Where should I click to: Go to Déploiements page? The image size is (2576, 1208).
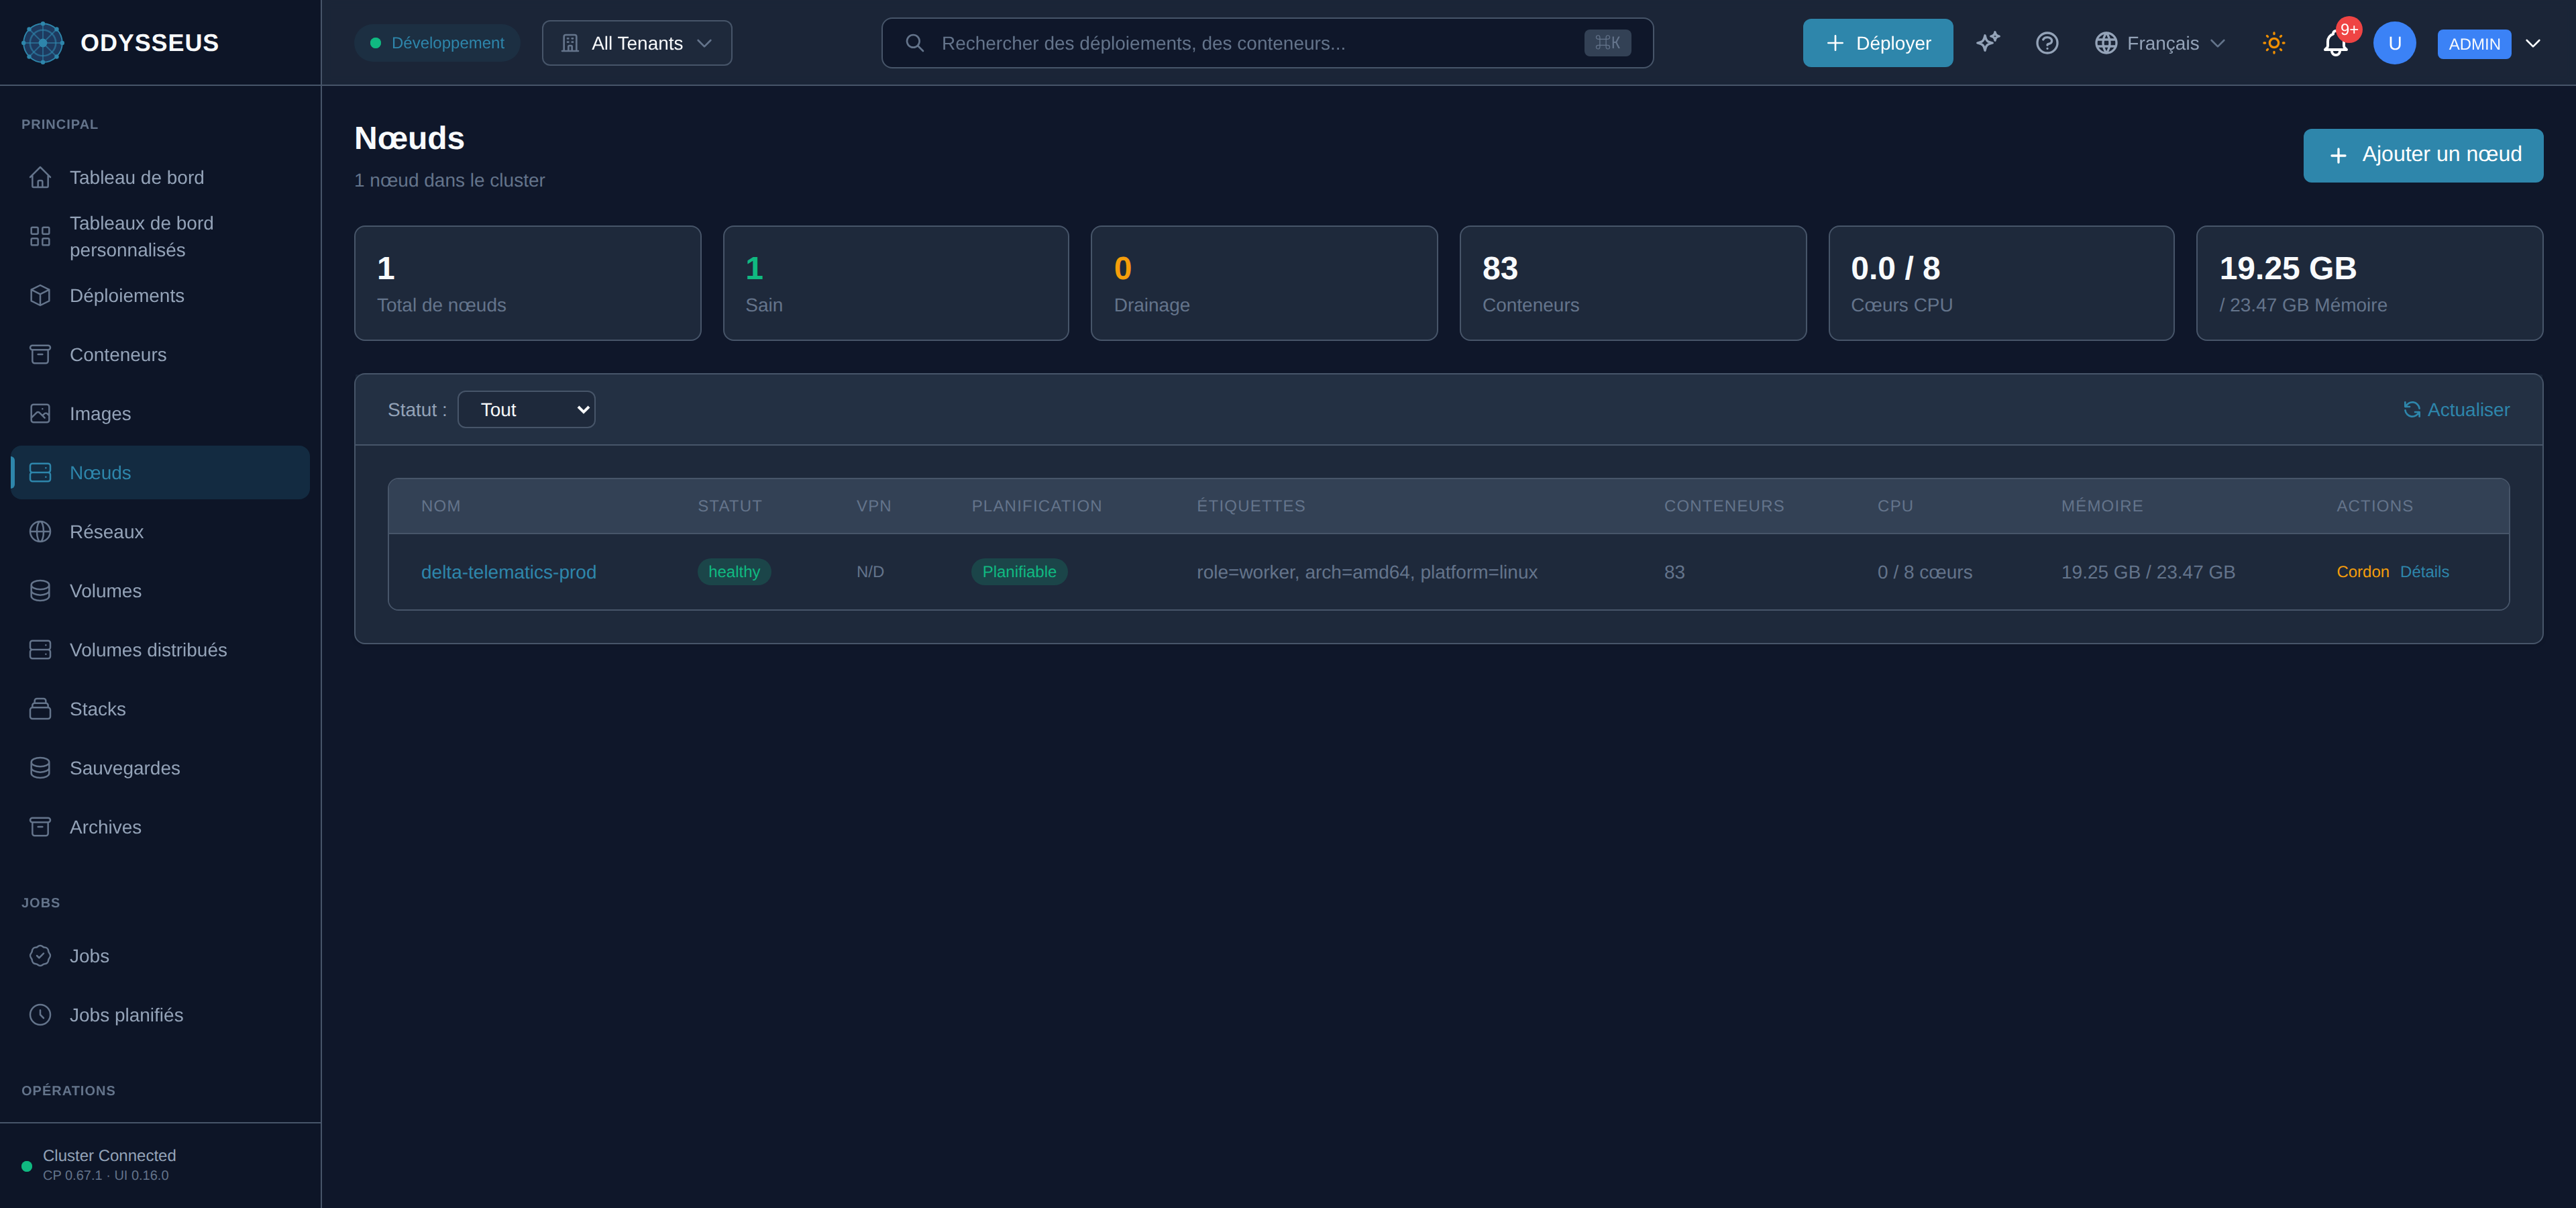[x=160, y=295]
